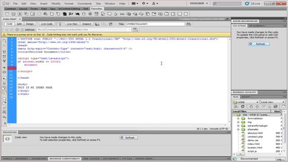Toggle Inspect mode
This screenshot has height=162, width=288.
click(x=86, y=24)
